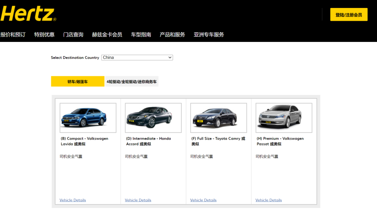Click 司机安全气囊 text under Premium Passat
This screenshot has width=377, height=214.
click(x=267, y=157)
